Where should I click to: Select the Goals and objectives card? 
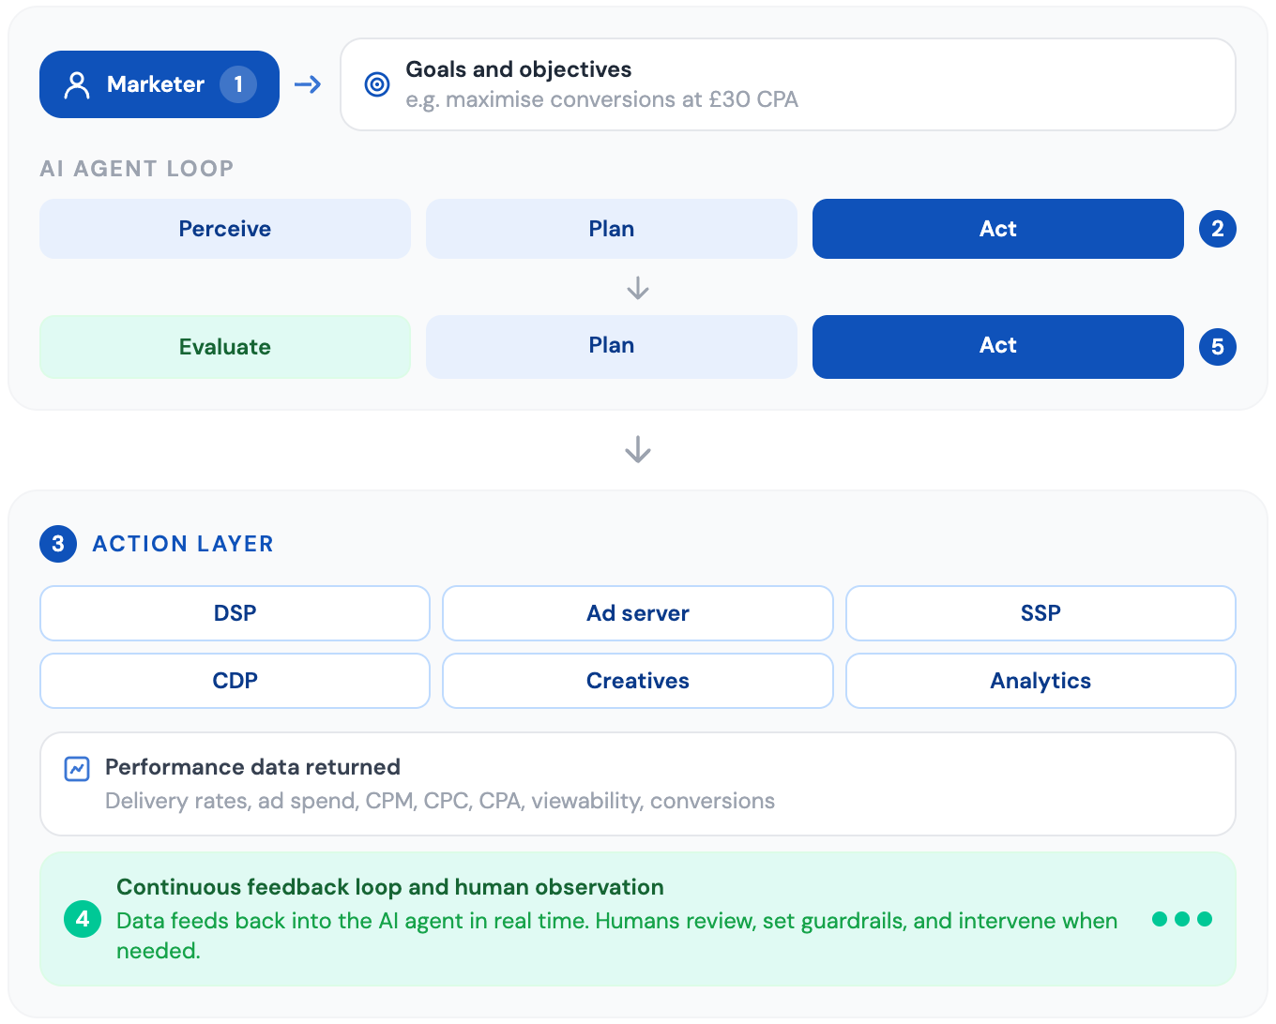[788, 84]
